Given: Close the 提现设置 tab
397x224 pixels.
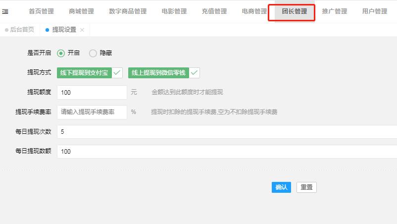Looking at the screenshot, I should [x=82, y=30].
